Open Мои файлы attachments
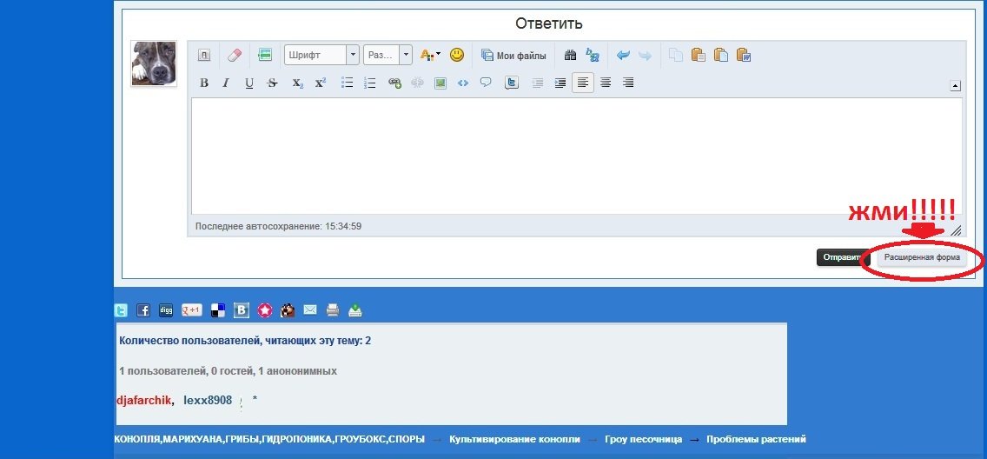Viewport: 987px width, 459px height. pos(513,56)
